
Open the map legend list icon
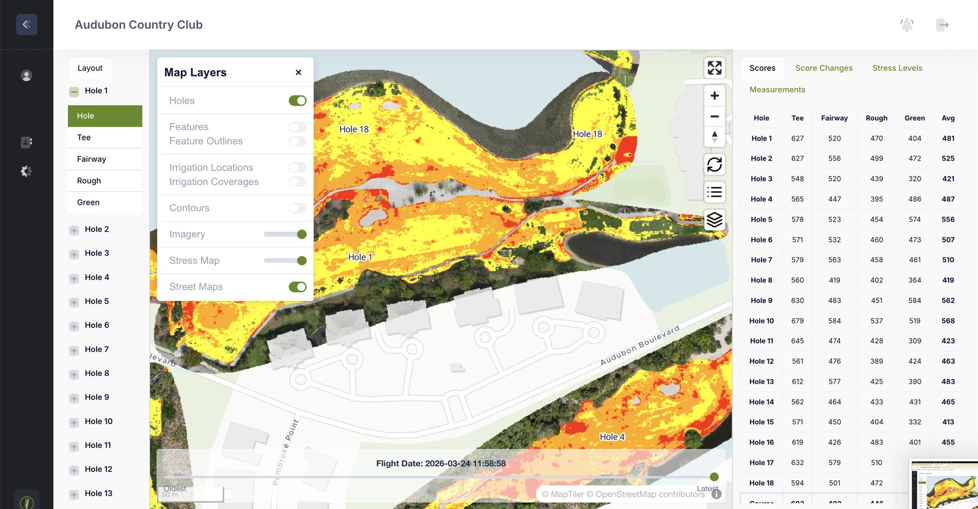[715, 192]
